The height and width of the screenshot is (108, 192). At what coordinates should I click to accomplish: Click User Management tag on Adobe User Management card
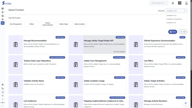pyautogui.click(x=119, y=57)
